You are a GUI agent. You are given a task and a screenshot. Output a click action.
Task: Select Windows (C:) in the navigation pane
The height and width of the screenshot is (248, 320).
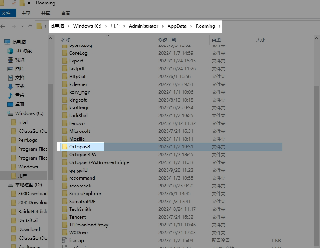[25, 113]
